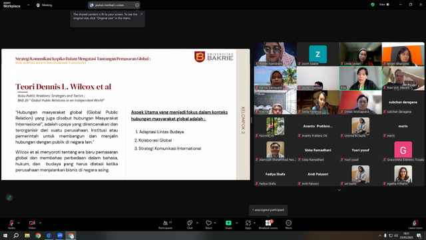Open File Explorer from taskbar
The width and height of the screenshot is (426, 240).
click(x=27, y=235)
